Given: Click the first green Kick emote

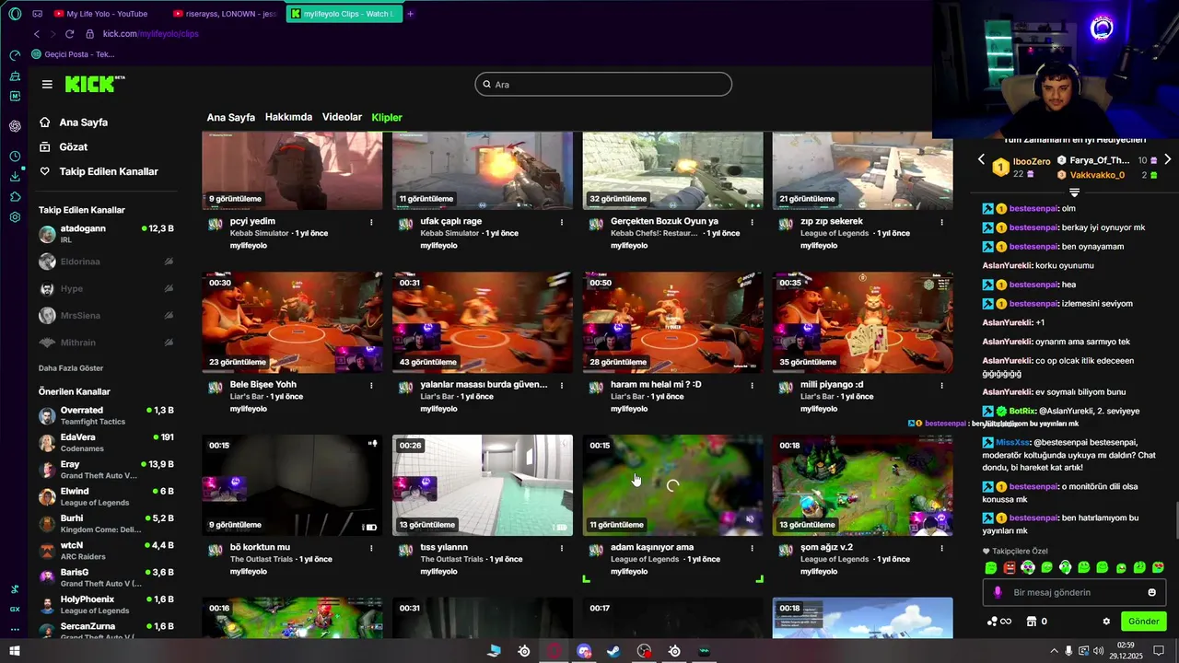Looking at the screenshot, I should 990,568.
